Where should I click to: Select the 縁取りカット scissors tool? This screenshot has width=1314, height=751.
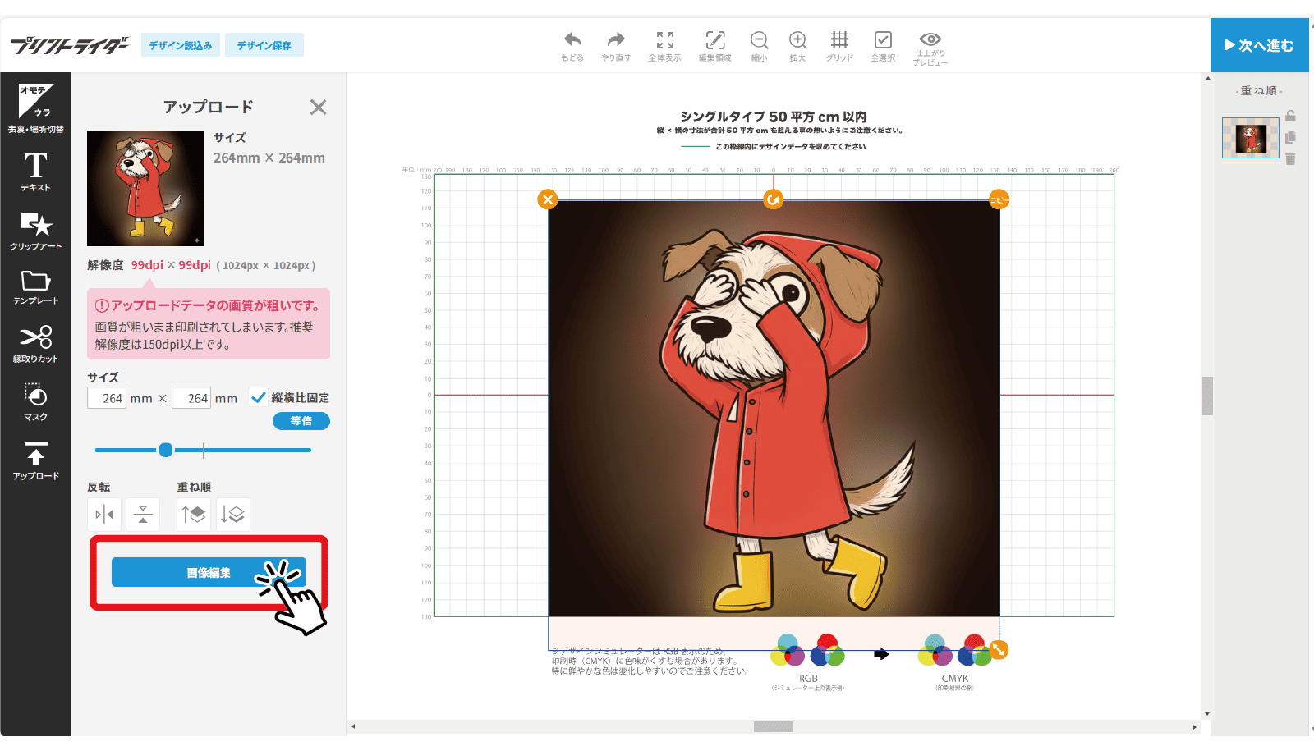coord(35,343)
